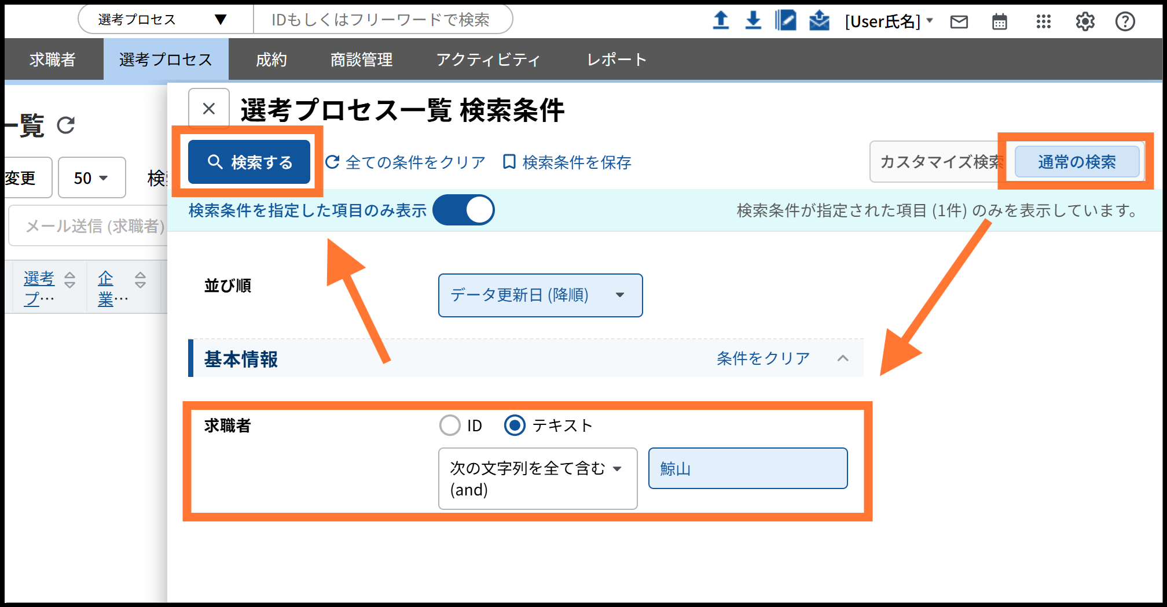Image resolution: width=1167 pixels, height=607 pixels.
Task: Open the データ更新日 (降順) sort dropdown
Action: click(x=540, y=295)
